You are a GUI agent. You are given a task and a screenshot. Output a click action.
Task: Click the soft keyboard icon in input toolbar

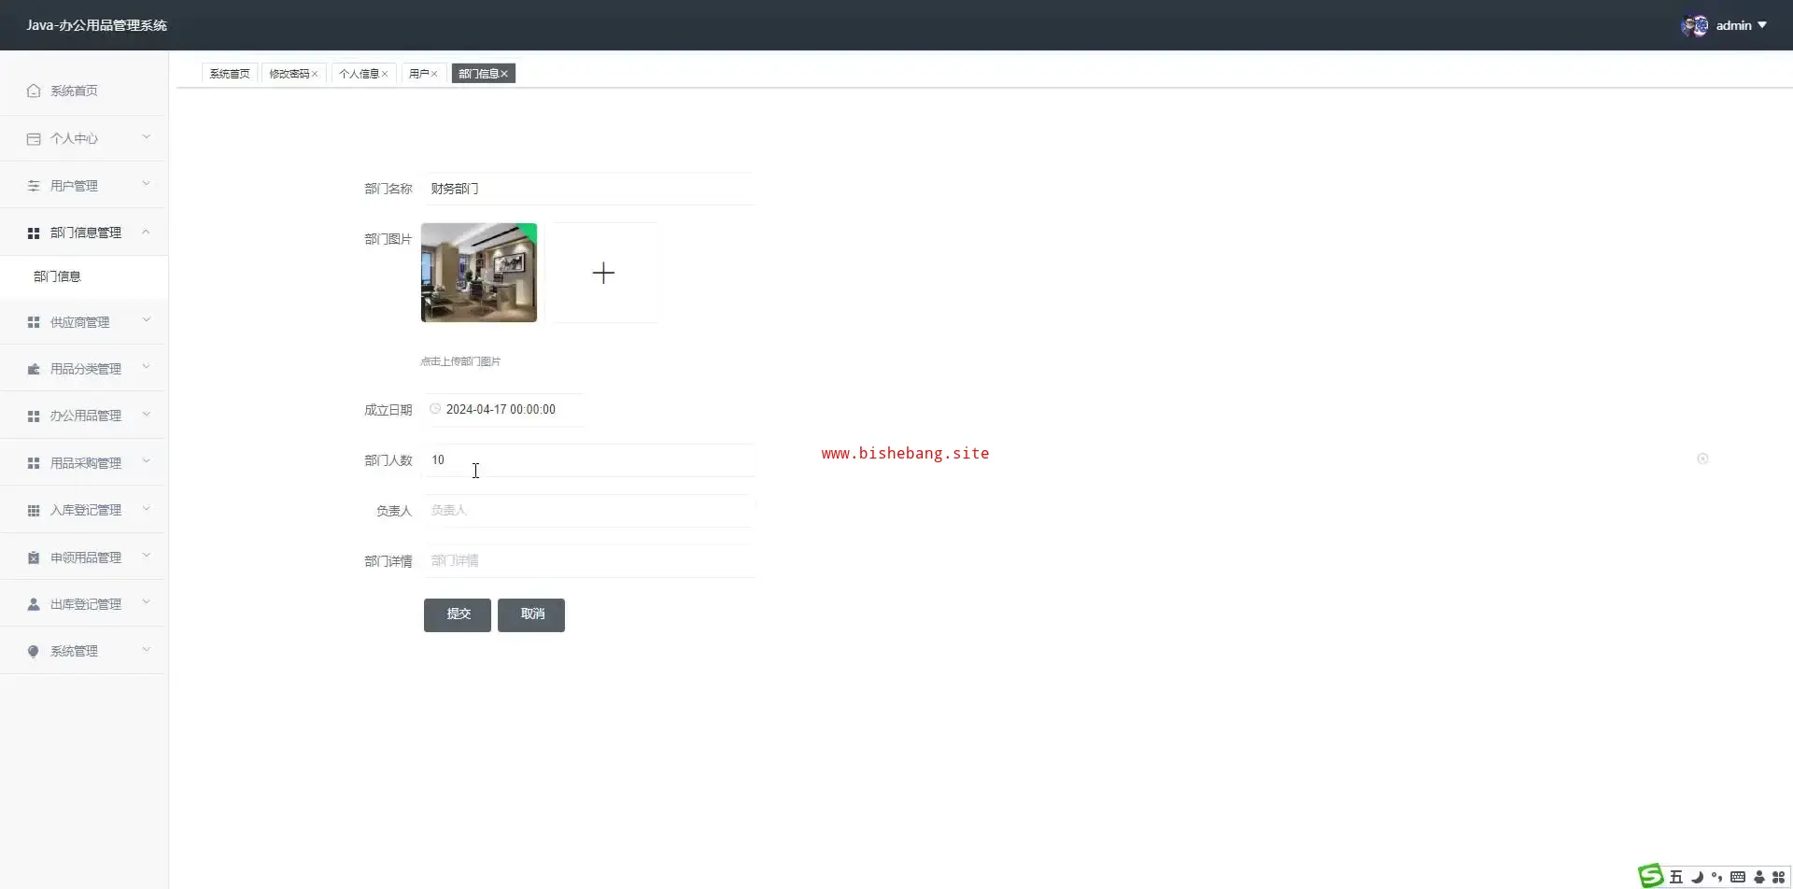pos(1738,877)
